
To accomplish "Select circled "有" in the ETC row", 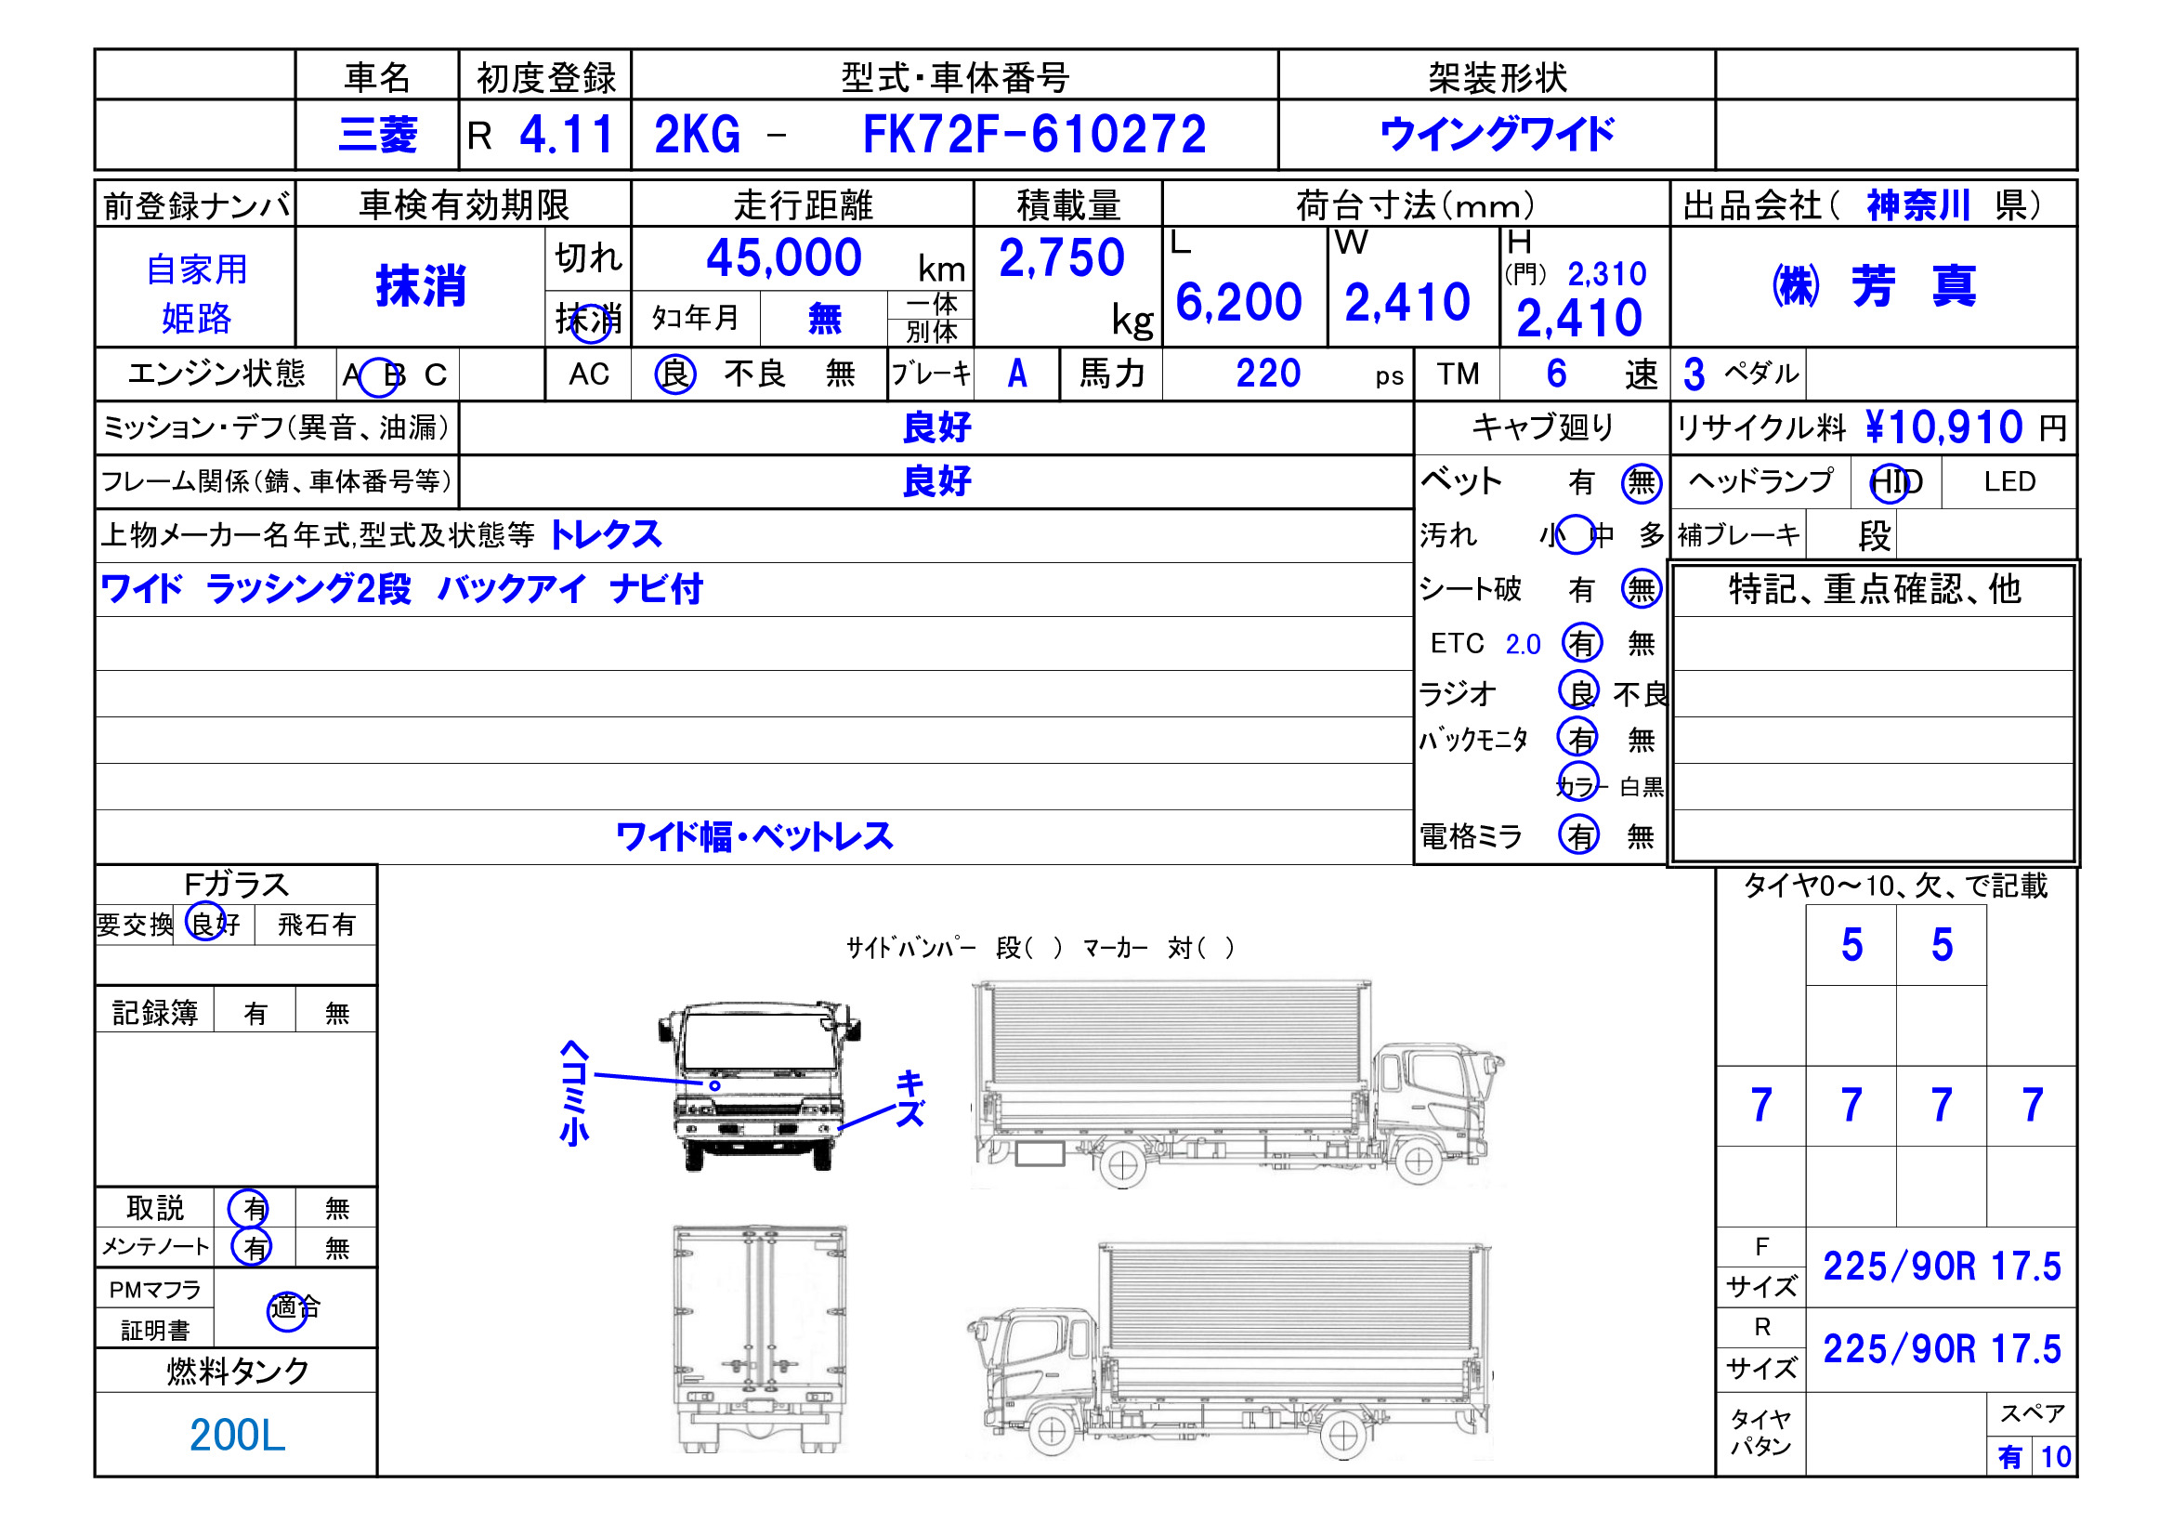I will (x=1582, y=644).
